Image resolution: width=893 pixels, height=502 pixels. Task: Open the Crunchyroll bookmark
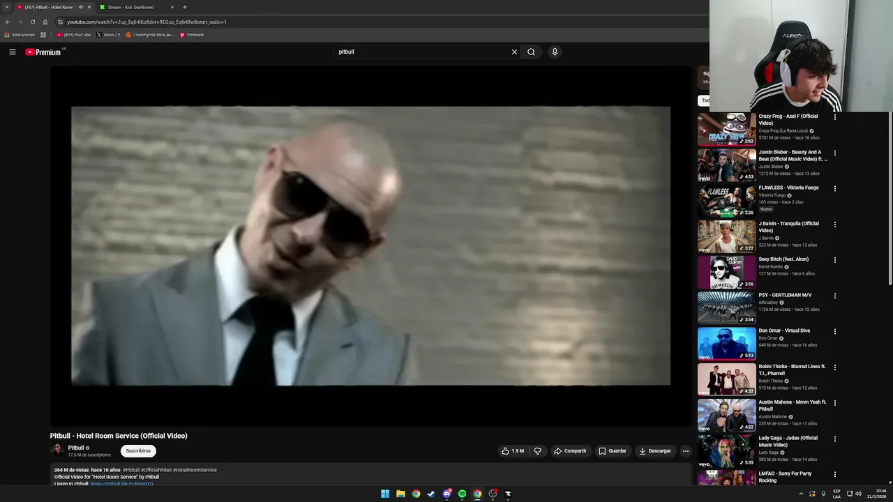[x=150, y=34]
